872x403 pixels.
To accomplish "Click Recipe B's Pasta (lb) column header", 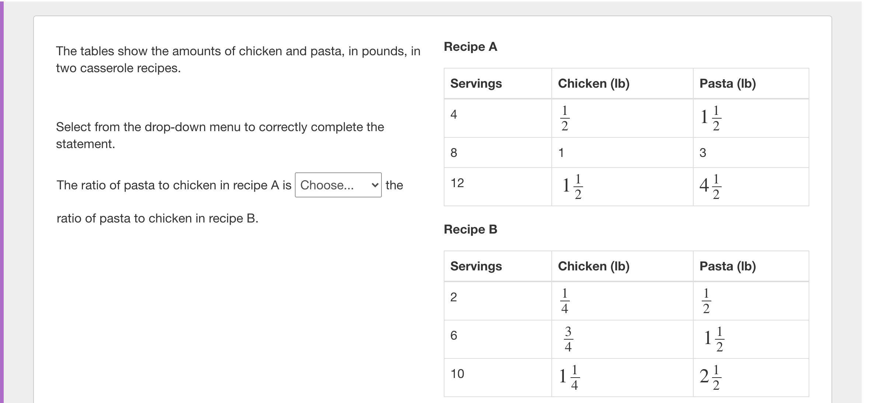I will coord(727,266).
